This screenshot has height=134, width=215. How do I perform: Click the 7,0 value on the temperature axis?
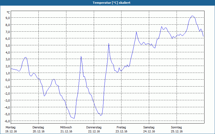click(8, 32)
